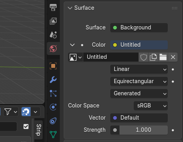The width and height of the screenshot is (183, 142).
Task: Browse images with the image datablock dropdown
Action: [75, 57]
